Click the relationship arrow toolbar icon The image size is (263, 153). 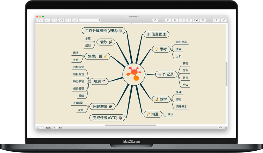click(62, 20)
